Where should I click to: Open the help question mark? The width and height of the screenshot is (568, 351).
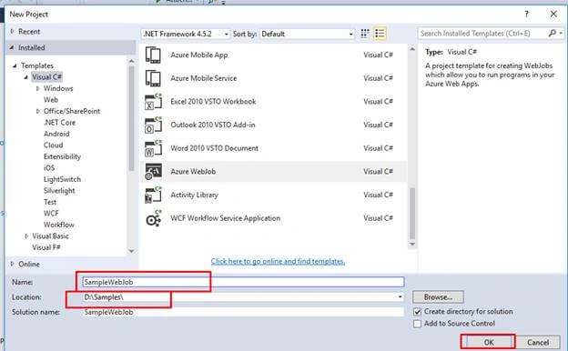pos(526,15)
